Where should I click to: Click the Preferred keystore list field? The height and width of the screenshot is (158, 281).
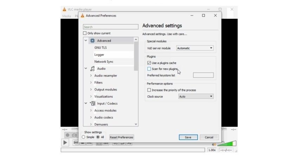(x=203, y=75)
